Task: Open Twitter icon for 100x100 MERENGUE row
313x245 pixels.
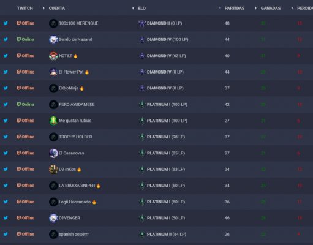Action: tap(6, 23)
